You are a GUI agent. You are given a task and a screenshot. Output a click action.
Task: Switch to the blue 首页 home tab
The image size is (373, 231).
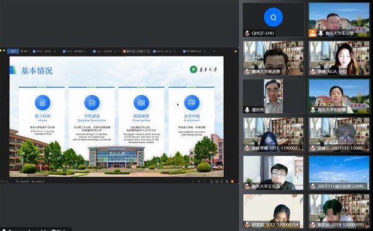(x=13, y=51)
